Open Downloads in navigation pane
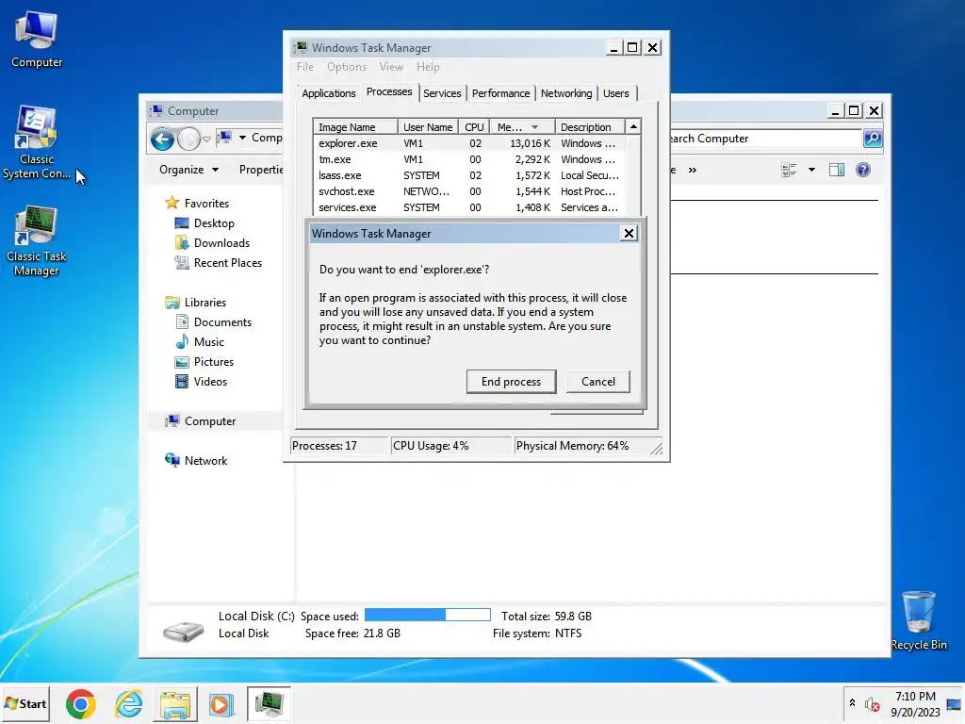965x724 pixels. (221, 242)
